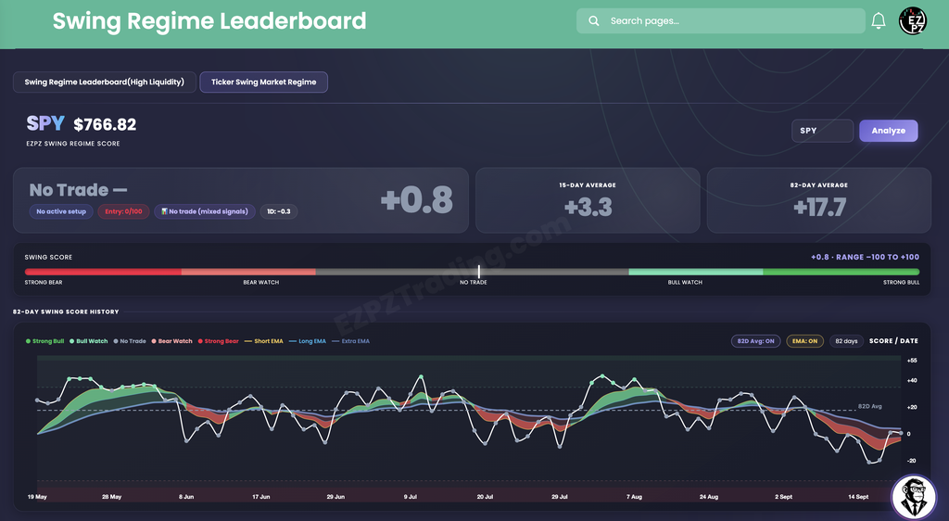Click the Entry: 0/100 badge
Image resolution: width=949 pixels, height=521 pixels.
pyautogui.click(x=123, y=211)
